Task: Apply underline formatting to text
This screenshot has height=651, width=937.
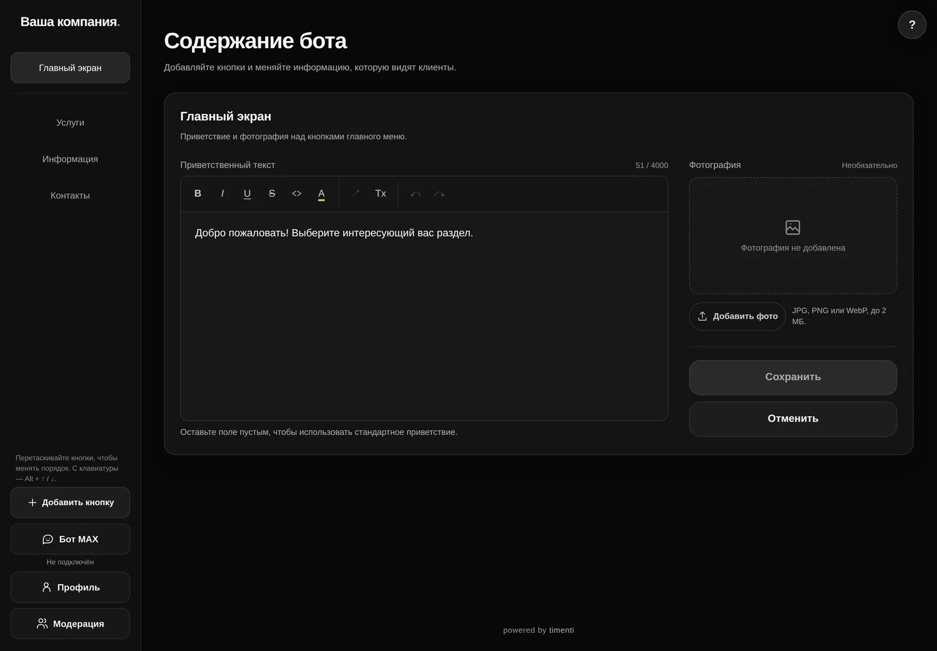Action: pyautogui.click(x=247, y=193)
